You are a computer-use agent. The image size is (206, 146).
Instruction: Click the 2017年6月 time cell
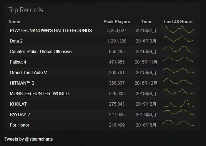(146, 115)
